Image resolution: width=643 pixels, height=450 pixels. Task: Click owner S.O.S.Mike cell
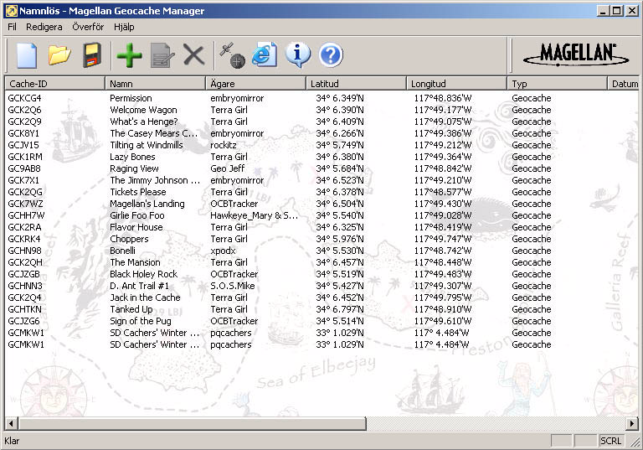[233, 286]
